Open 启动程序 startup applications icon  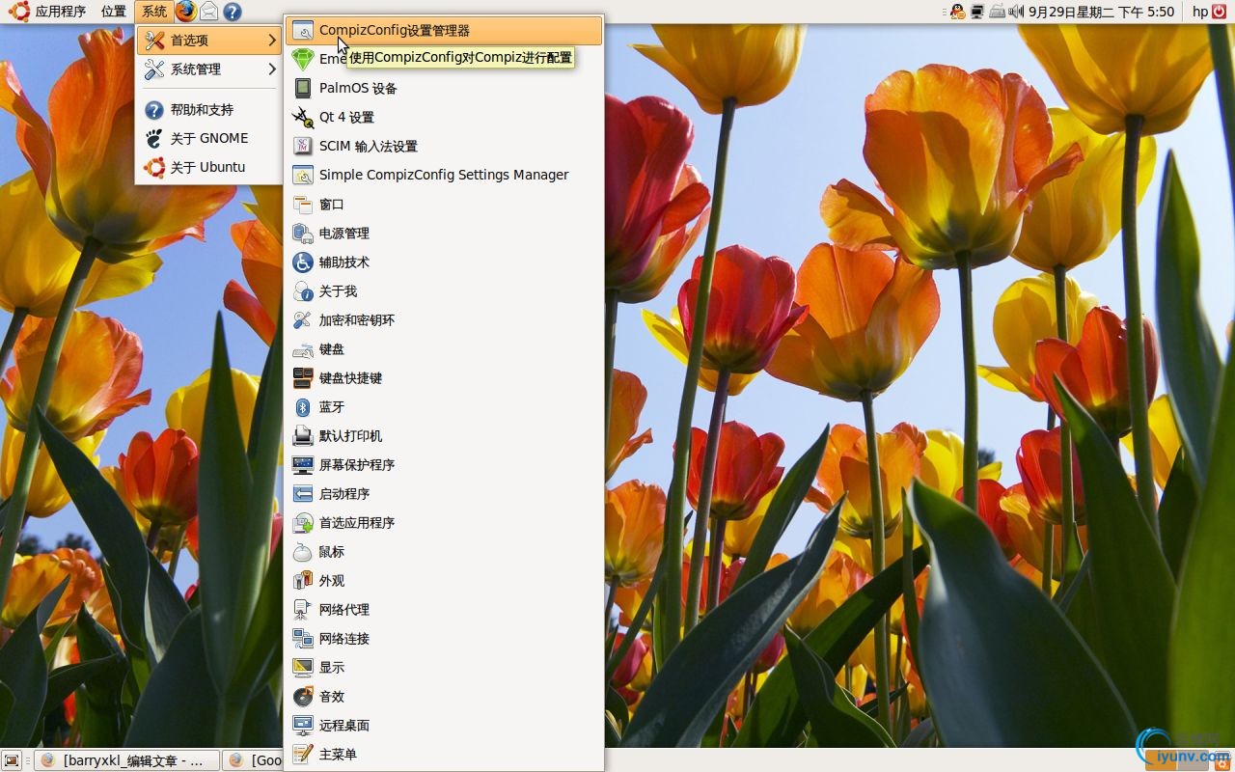pos(303,494)
